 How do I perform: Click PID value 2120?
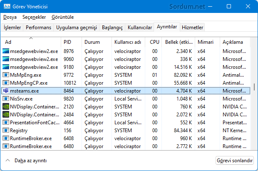coord(69,107)
